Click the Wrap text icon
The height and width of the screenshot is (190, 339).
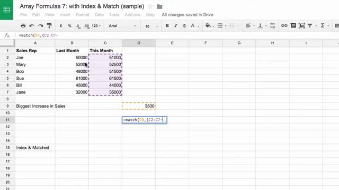click(272, 26)
